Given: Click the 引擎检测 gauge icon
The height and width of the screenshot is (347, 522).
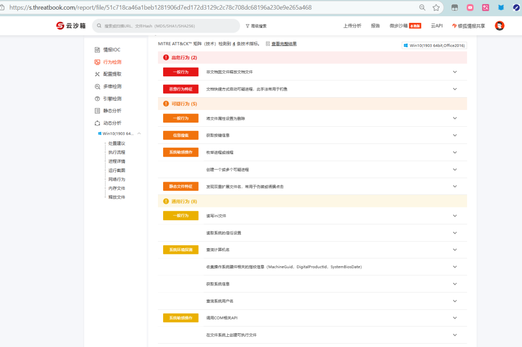Looking at the screenshot, I should [x=97, y=99].
